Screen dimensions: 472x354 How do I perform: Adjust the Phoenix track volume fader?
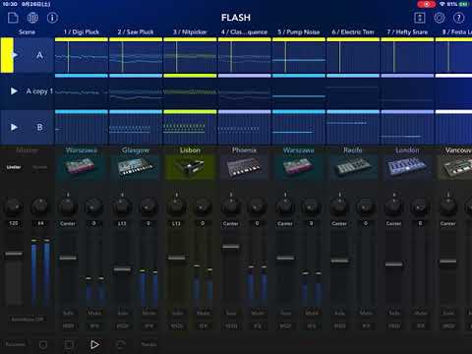tap(231, 247)
